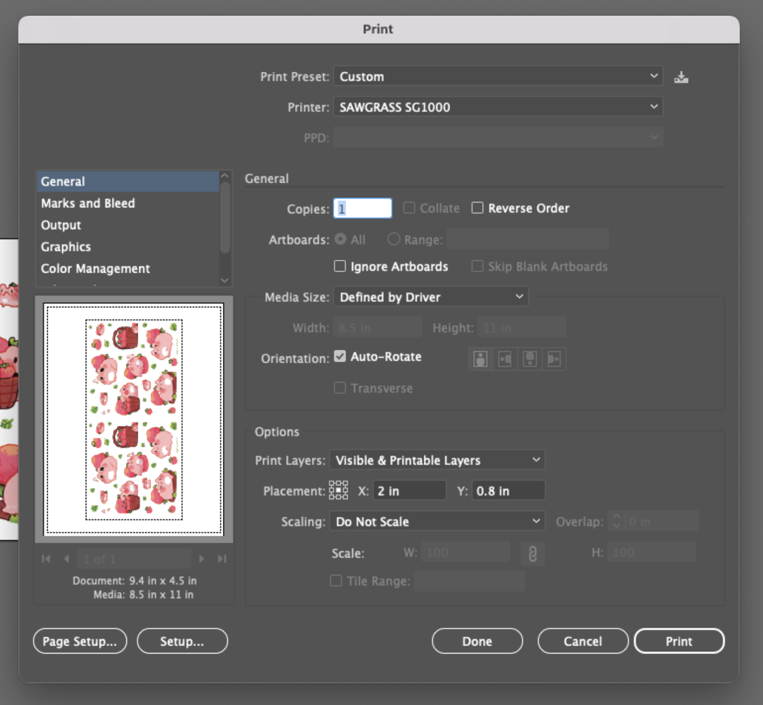This screenshot has width=763, height=705.
Task: Toggle the Transverse checkbox
Action: tap(340, 388)
